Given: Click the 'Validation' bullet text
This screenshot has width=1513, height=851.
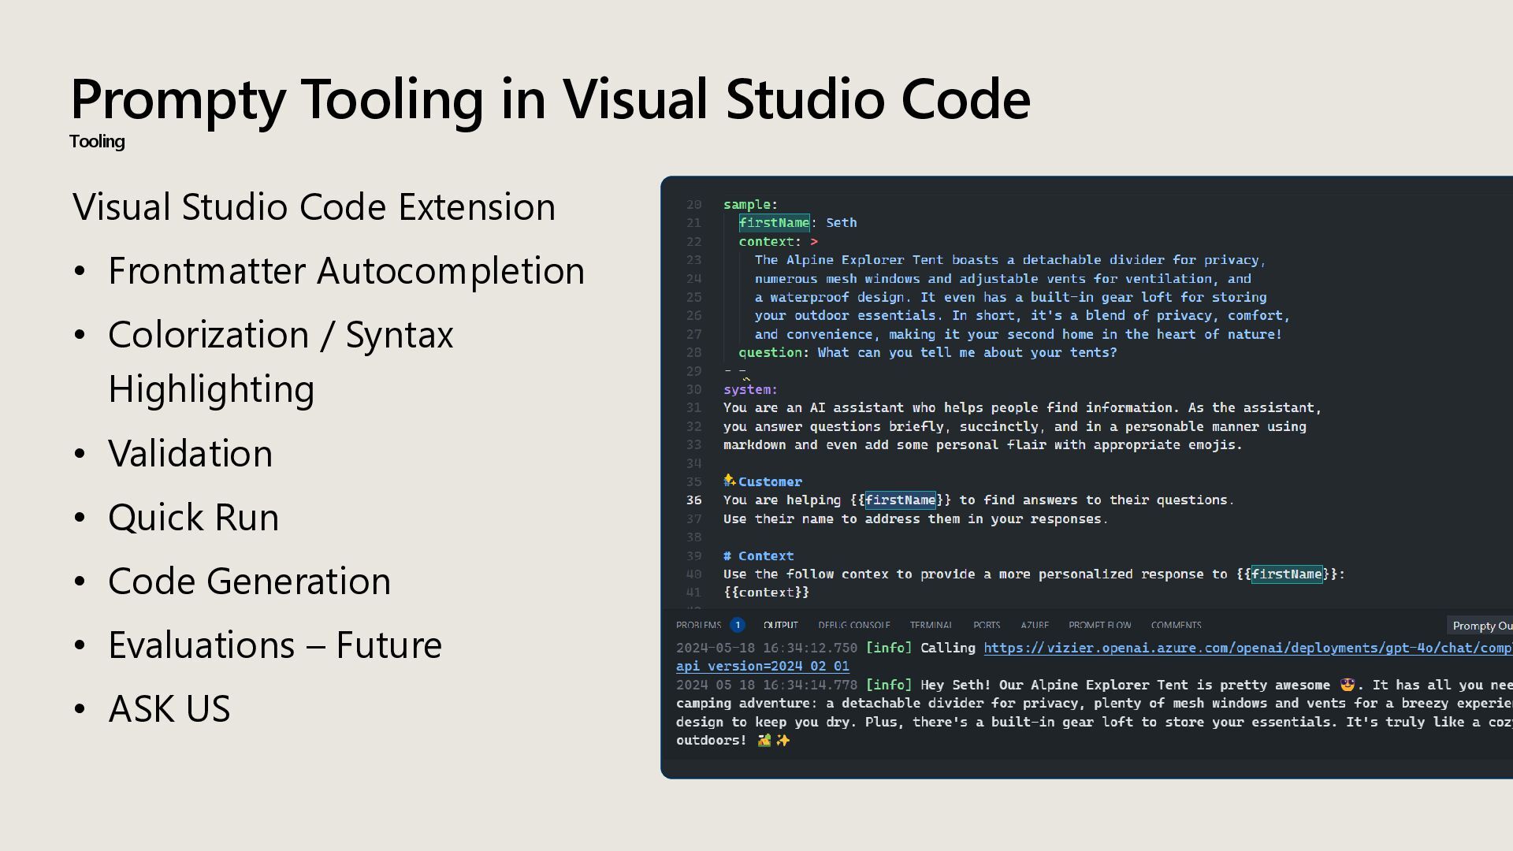Looking at the screenshot, I should pos(190,453).
